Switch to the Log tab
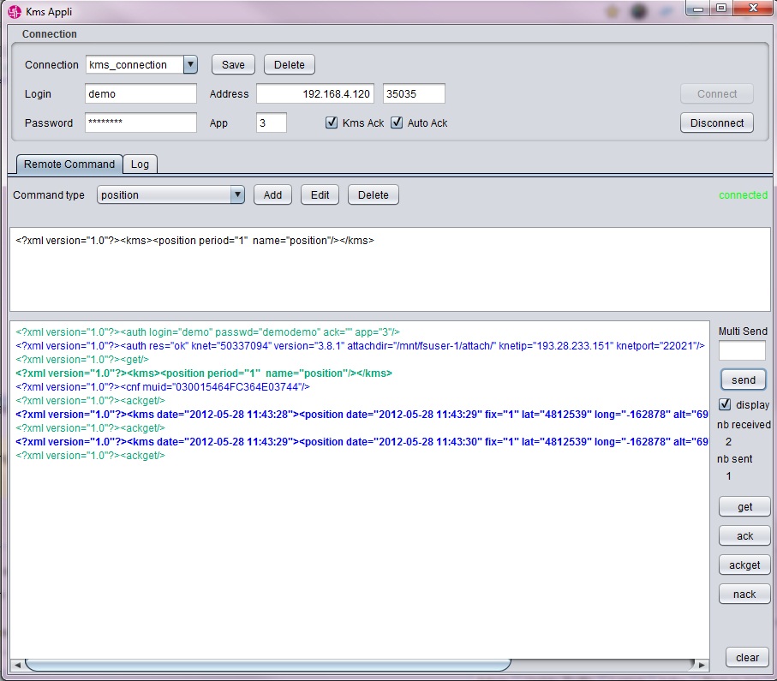The width and height of the screenshot is (777, 681). [x=139, y=164]
